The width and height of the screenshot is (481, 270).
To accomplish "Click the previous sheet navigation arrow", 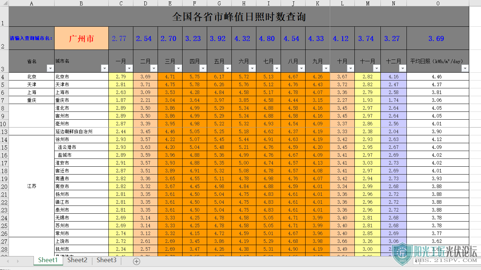I will click(x=7, y=261).
